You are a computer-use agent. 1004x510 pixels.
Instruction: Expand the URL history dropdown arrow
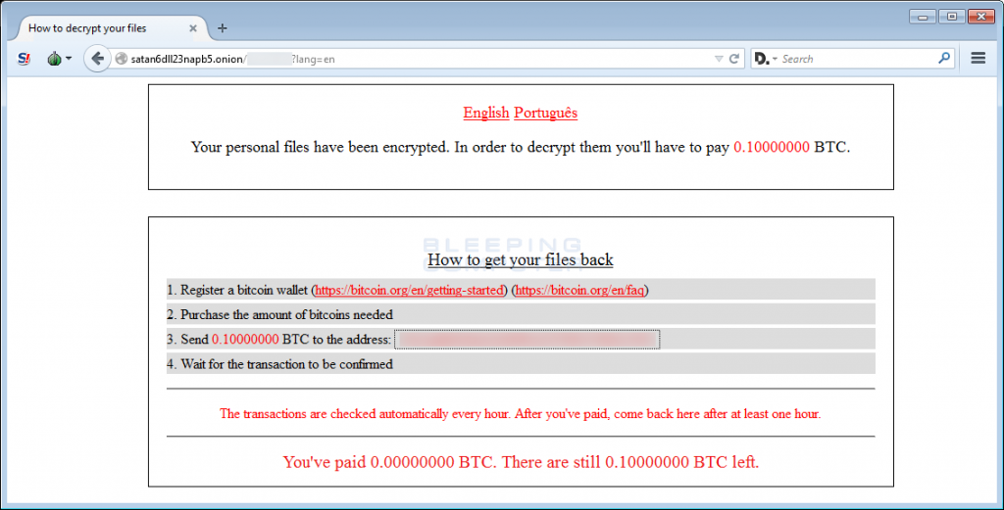pyautogui.click(x=719, y=59)
